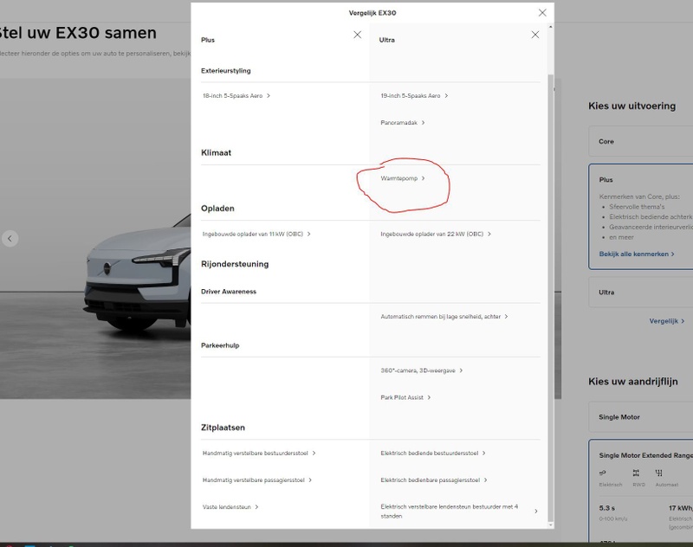Click the Klimaat section heading
Image resolution: width=693 pixels, height=547 pixels.
pos(216,152)
